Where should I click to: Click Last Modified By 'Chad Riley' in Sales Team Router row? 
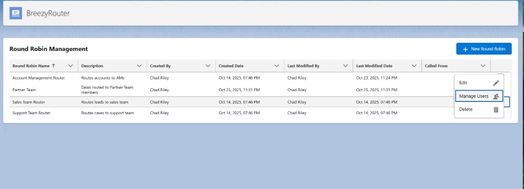[x=297, y=102]
